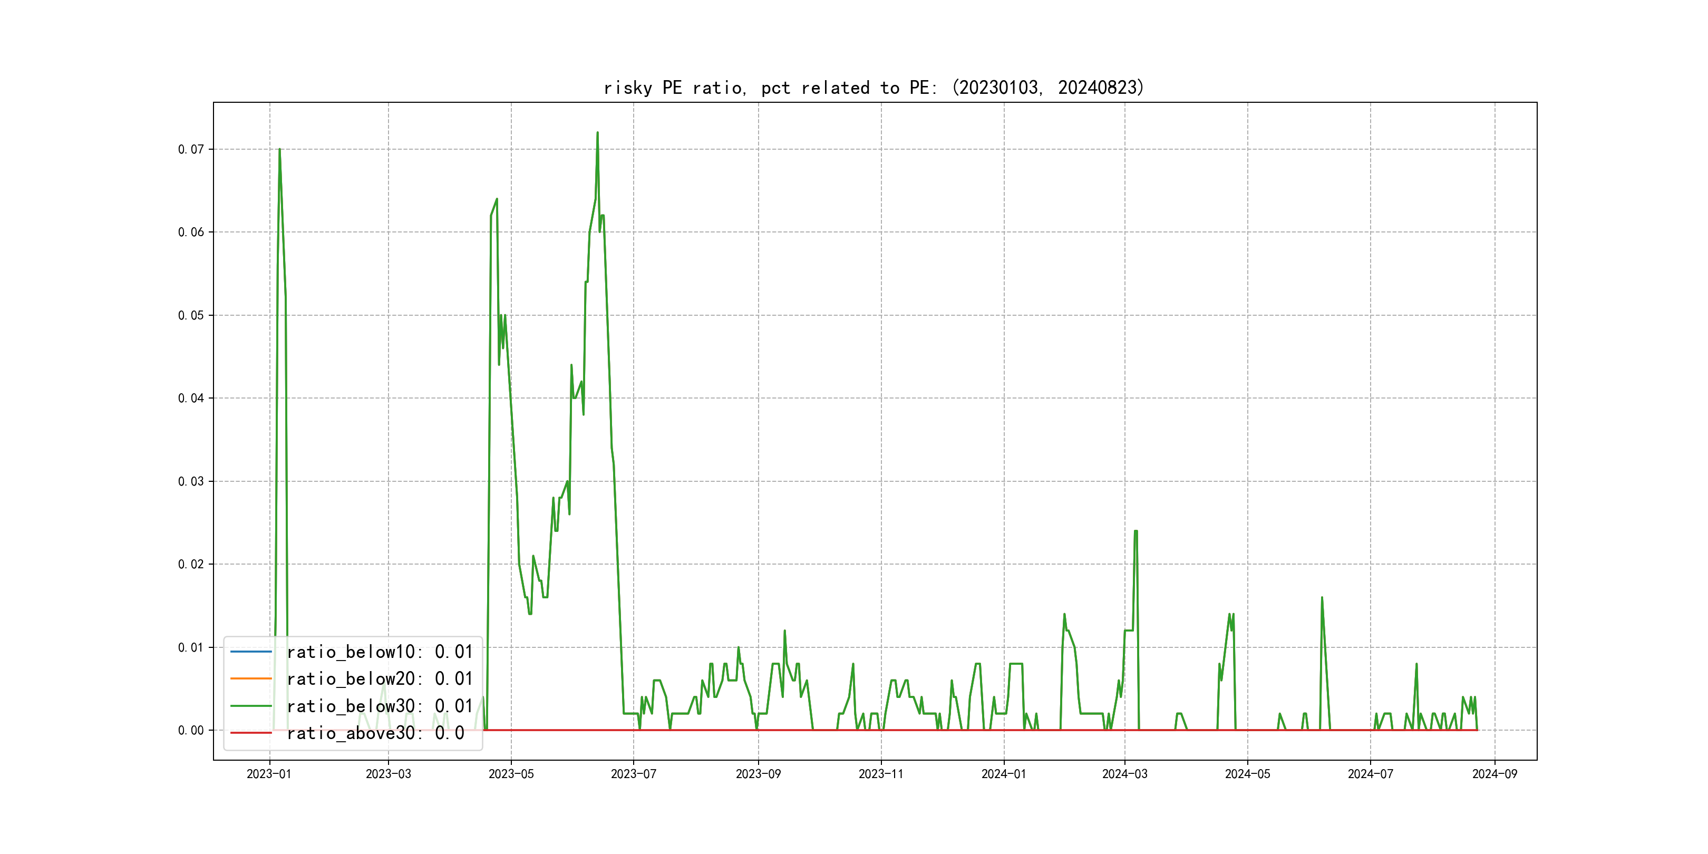Click the orange ratio_below20 legend line
This screenshot has height=854, width=1708.
coord(250,679)
